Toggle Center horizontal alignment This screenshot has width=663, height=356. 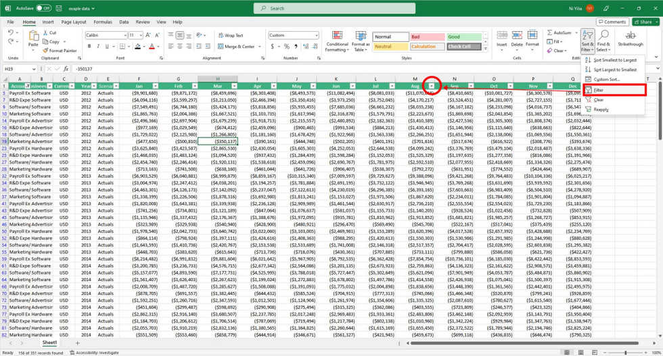click(180, 47)
